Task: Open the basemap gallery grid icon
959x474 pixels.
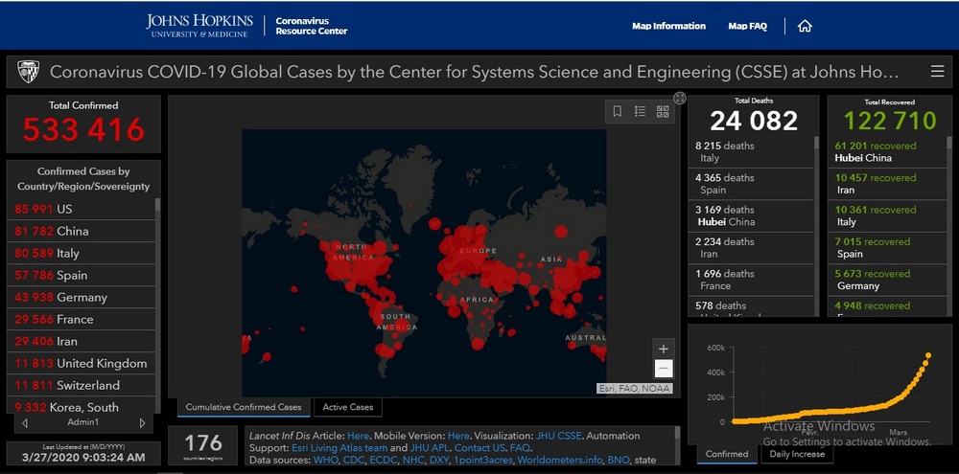Action: click(x=663, y=111)
